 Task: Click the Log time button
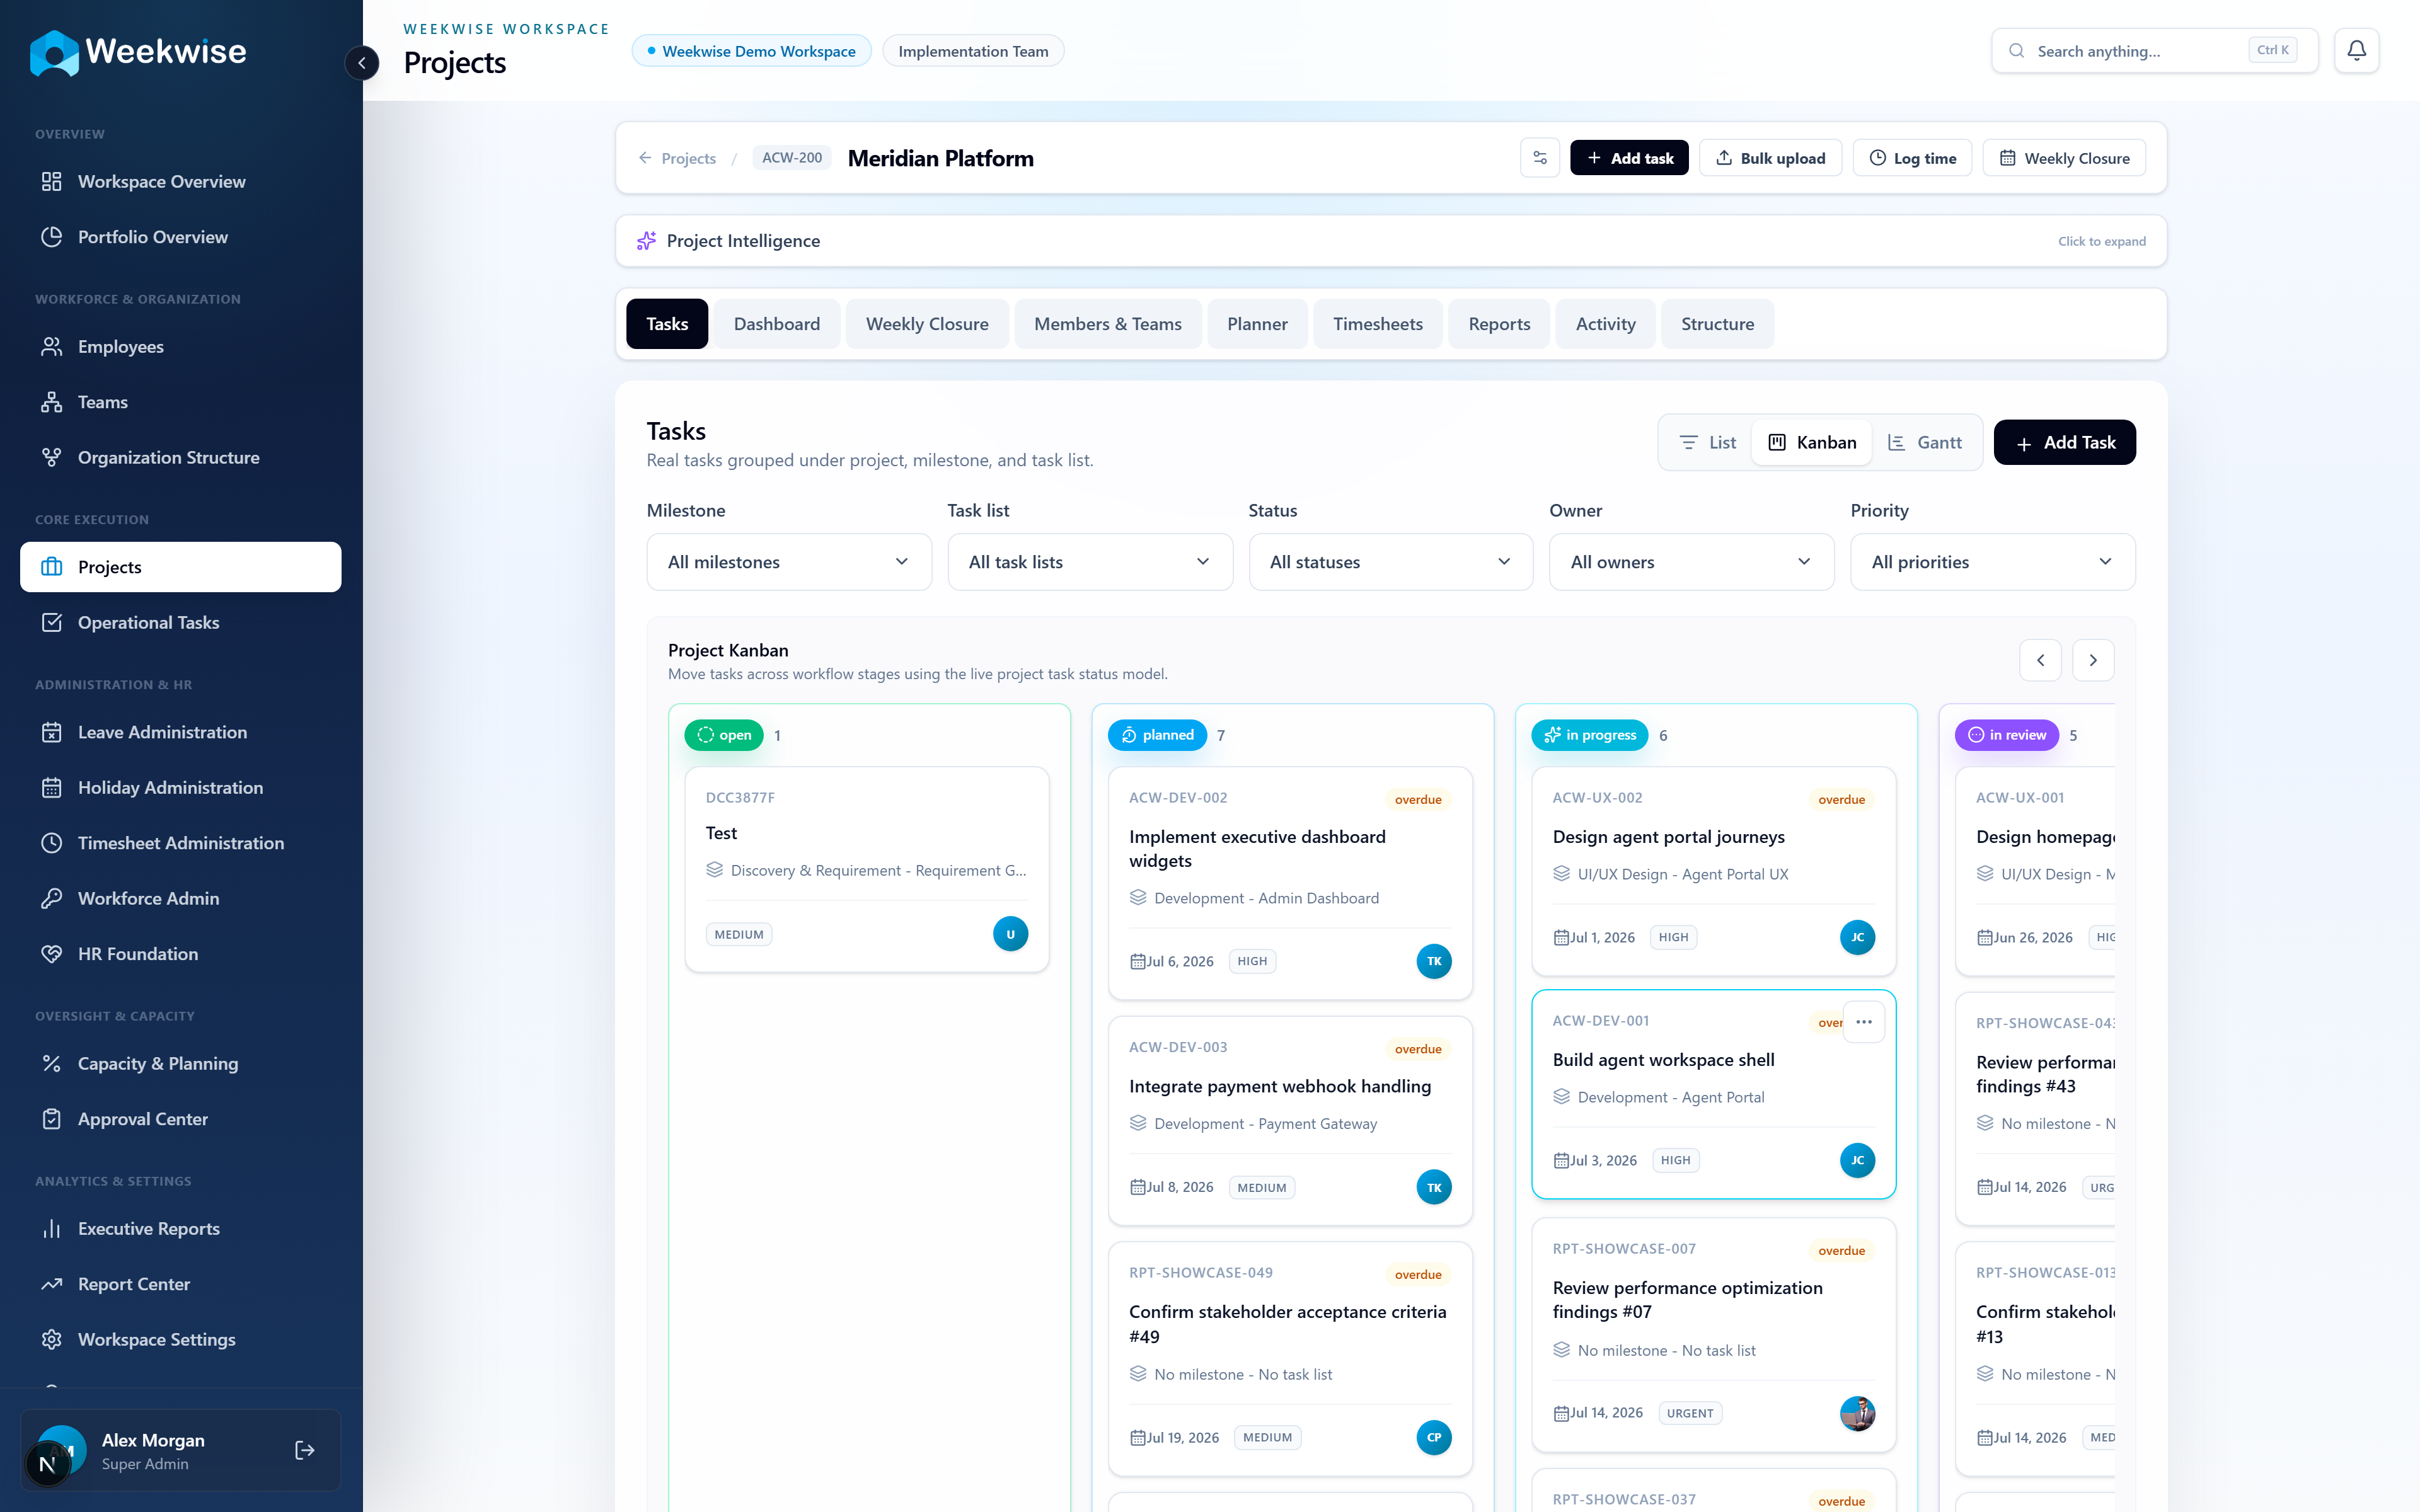click(1912, 158)
